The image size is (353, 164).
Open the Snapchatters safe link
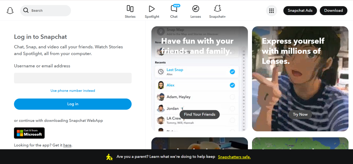pyautogui.click(x=234, y=157)
